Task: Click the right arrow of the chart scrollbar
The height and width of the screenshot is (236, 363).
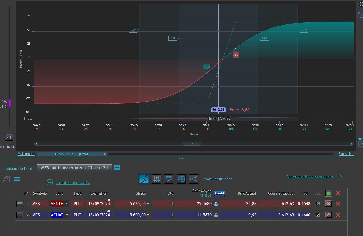Action: (x=351, y=144)
